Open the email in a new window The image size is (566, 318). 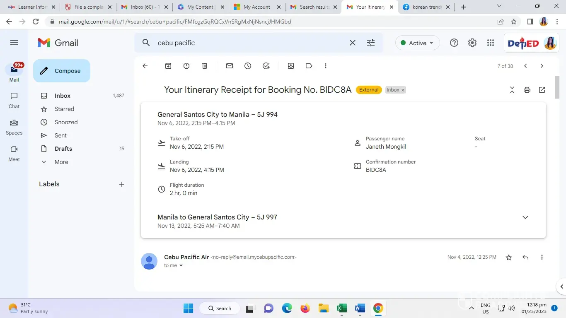[542, 90]
